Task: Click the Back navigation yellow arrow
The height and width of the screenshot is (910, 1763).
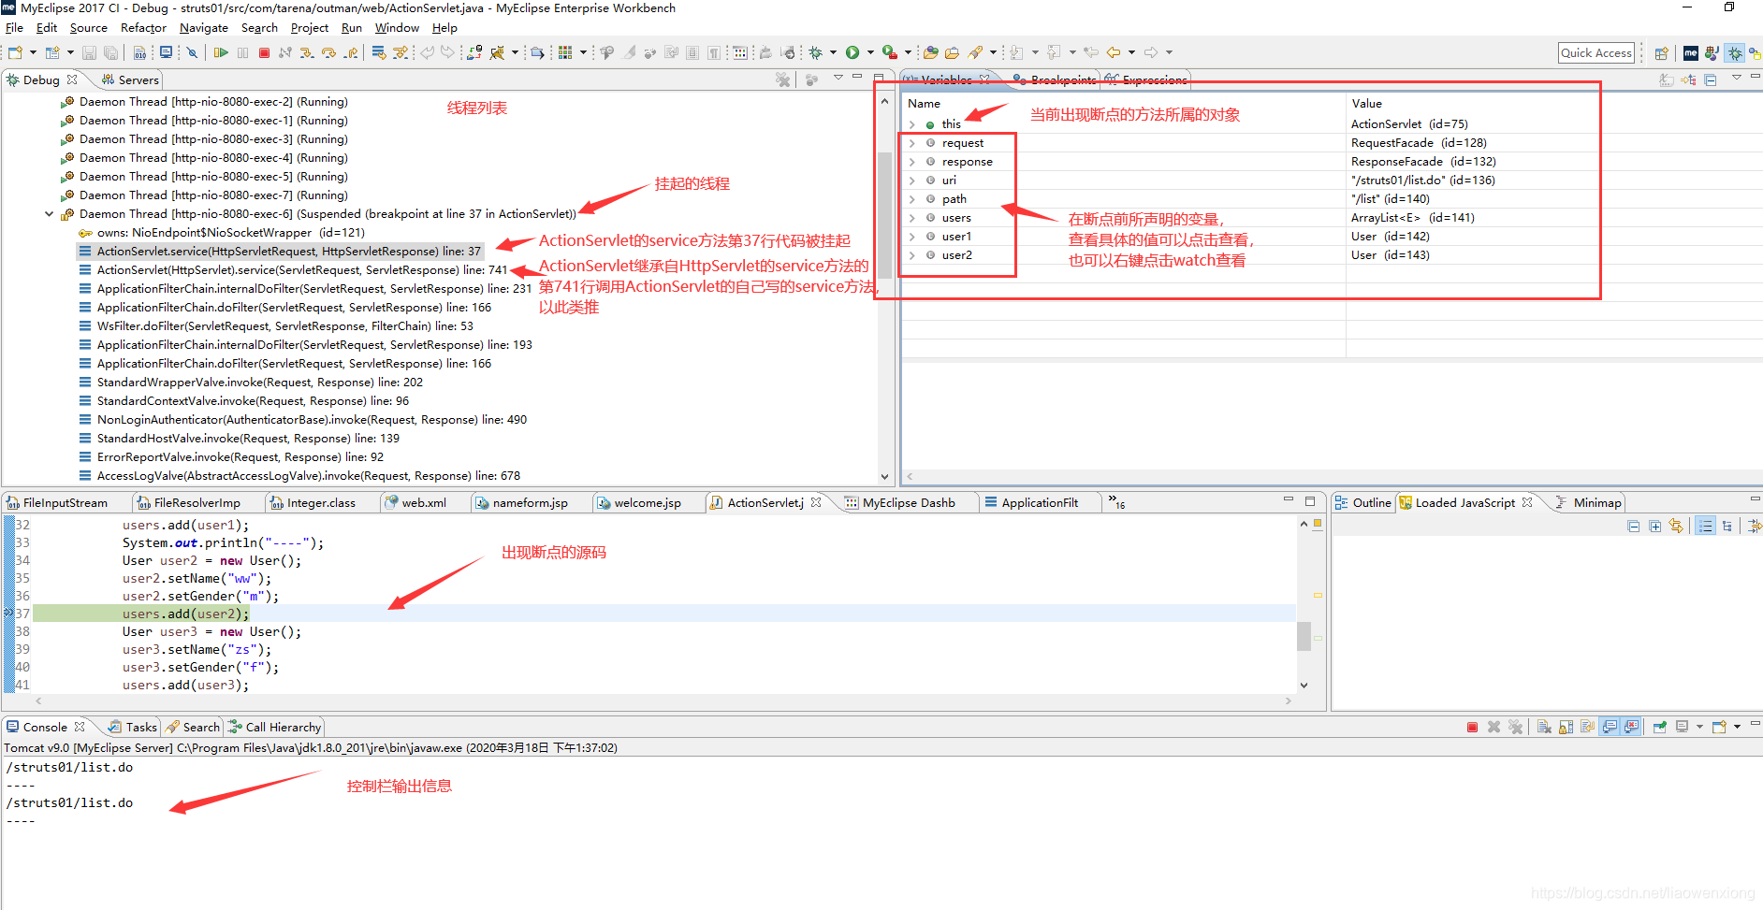Action: click(1113, 52)
